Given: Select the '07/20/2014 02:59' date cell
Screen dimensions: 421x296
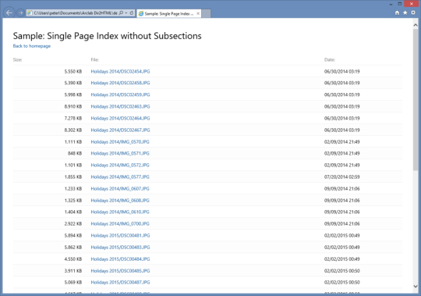Looking at the screenshot, I should coord(341,177).
